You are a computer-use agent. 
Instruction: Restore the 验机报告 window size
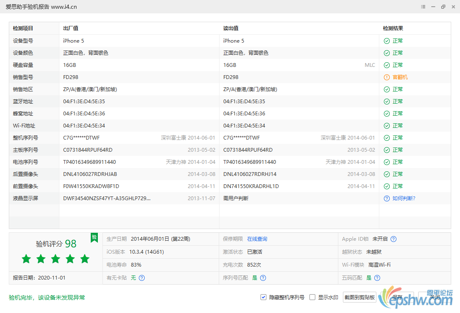pyautogui.click(x=443, y=7)
